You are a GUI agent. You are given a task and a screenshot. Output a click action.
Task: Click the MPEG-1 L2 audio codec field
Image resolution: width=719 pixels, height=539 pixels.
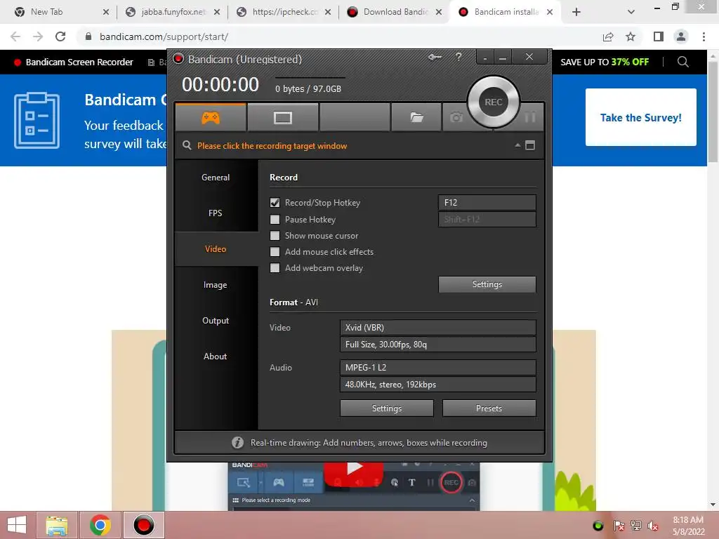click(x=438, y=367)
